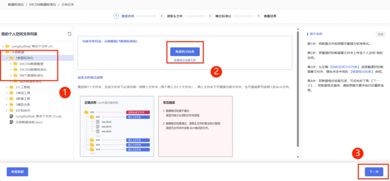The image size is (390, 181).
Task: Click the 3常用工具 folder icon
Action: click(x=11, y=93)
